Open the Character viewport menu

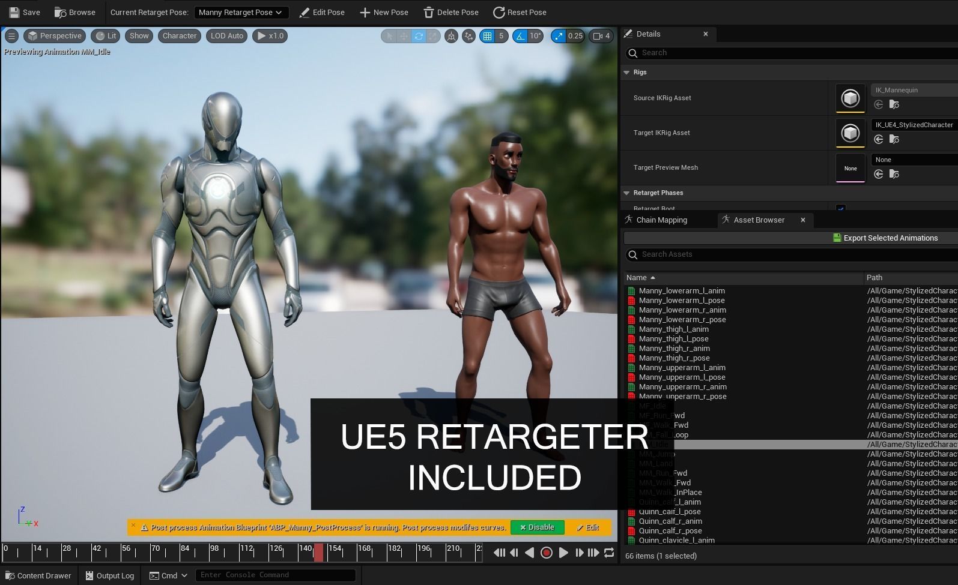coord(180,36)
